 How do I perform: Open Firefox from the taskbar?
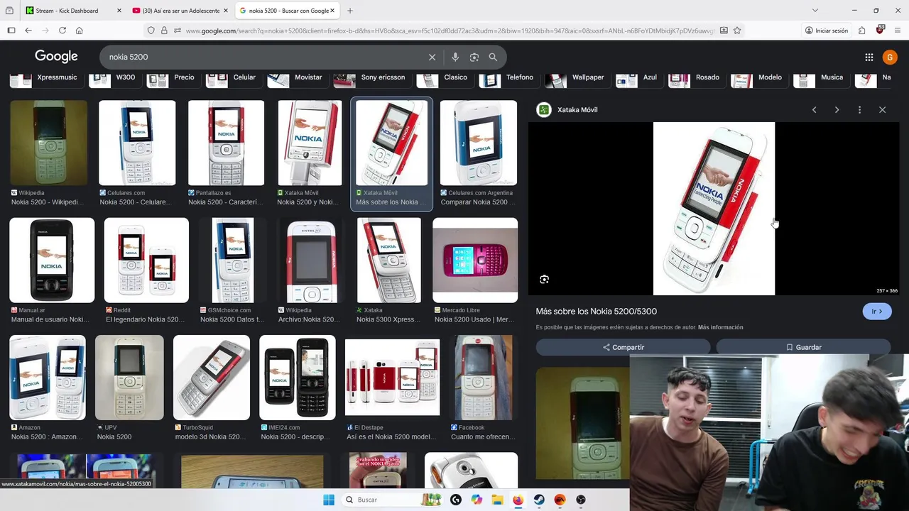(518, 500)
